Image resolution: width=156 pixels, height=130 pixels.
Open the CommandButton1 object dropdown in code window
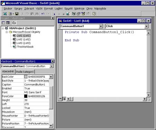[x=101, y=26]
